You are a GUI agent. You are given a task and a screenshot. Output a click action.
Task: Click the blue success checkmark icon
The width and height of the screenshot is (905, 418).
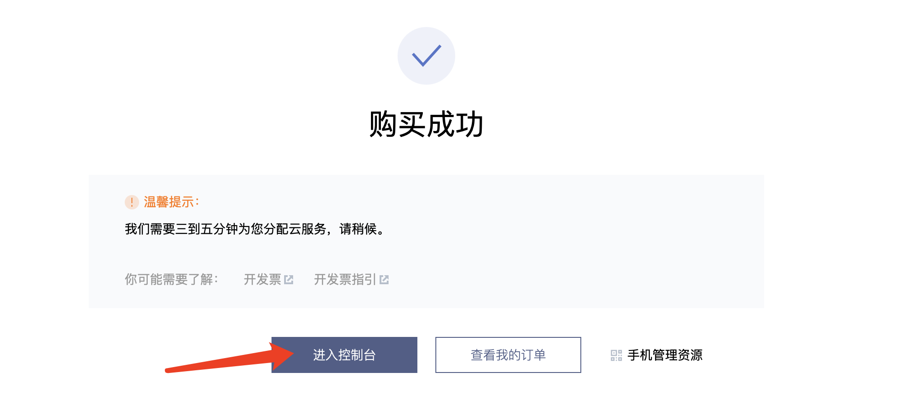click(426, 56)
